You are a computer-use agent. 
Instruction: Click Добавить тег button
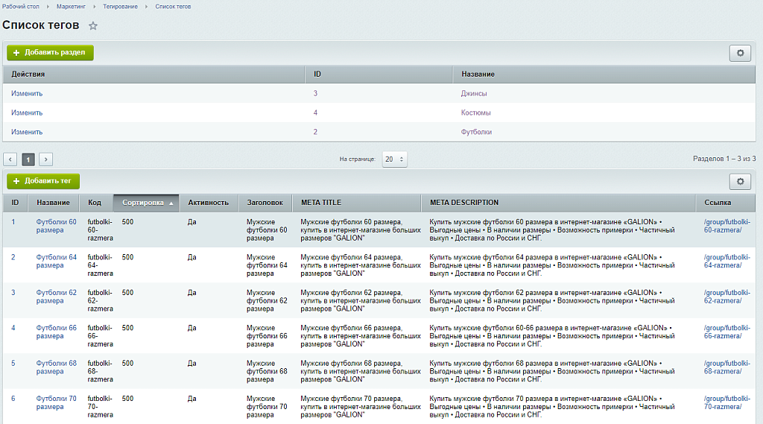(x=43, y=181)
